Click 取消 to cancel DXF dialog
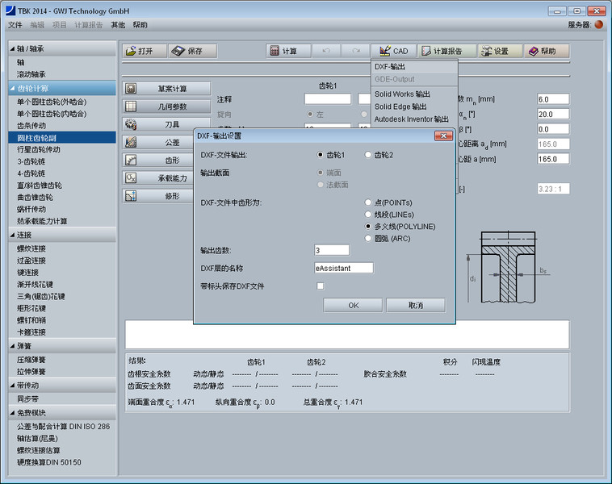This screenshot has height=484, width=612. pyautogui.click(x=415, y=306)
